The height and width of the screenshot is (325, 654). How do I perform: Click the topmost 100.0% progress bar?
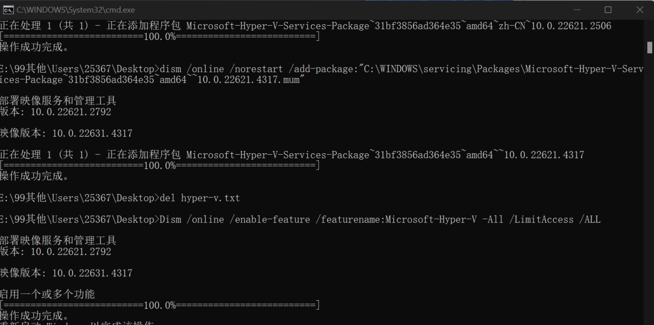pos(160,37)
